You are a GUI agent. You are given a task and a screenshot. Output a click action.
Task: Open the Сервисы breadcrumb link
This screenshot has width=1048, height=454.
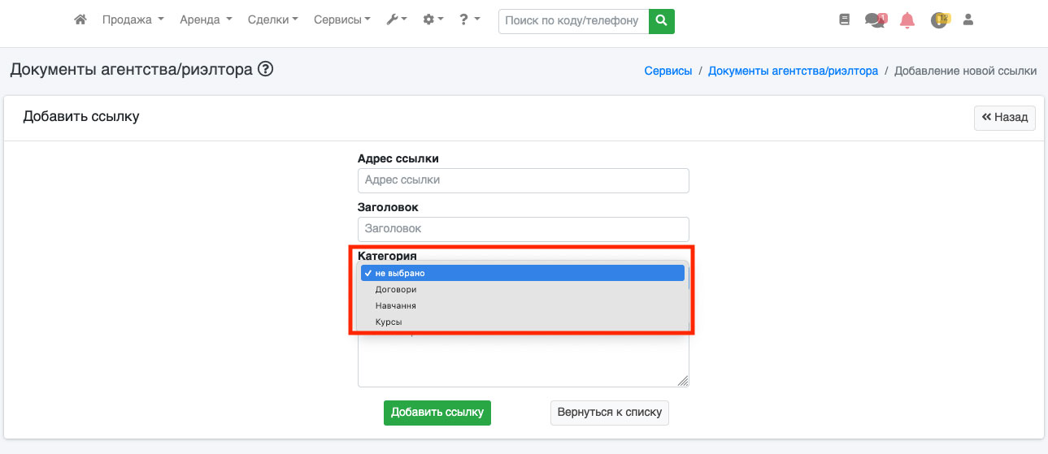point(668,71)
